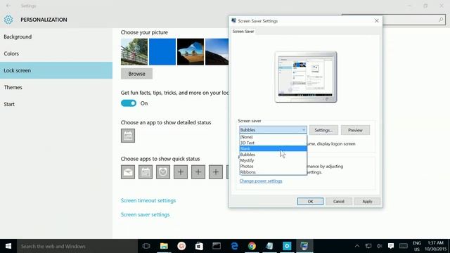Open the Screen saver settings link

[x=146, y=214]
